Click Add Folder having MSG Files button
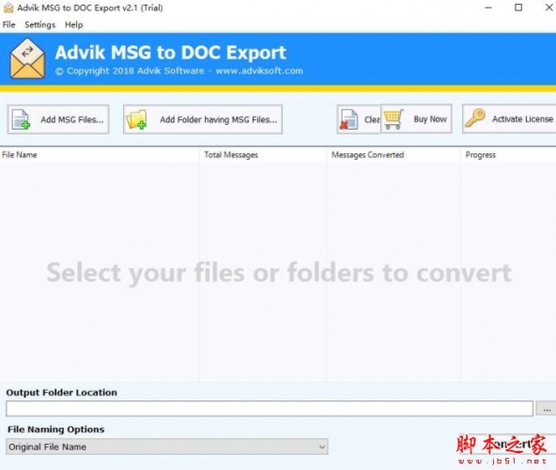556x470 pixels. [203, 119]
